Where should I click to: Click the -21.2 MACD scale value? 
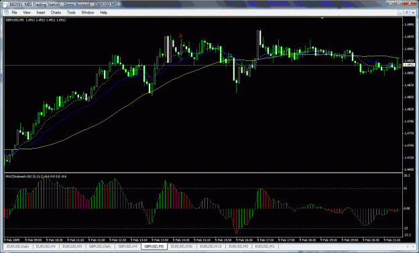pyautogui.click(x=408, y=235)
